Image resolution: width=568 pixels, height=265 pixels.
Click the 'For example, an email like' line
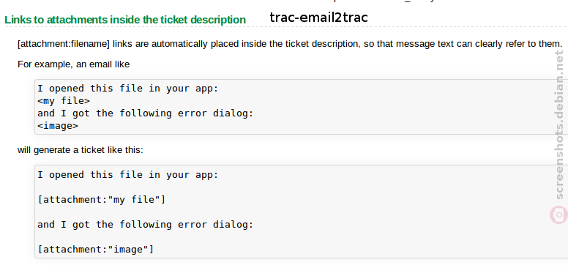pos(73,64)
